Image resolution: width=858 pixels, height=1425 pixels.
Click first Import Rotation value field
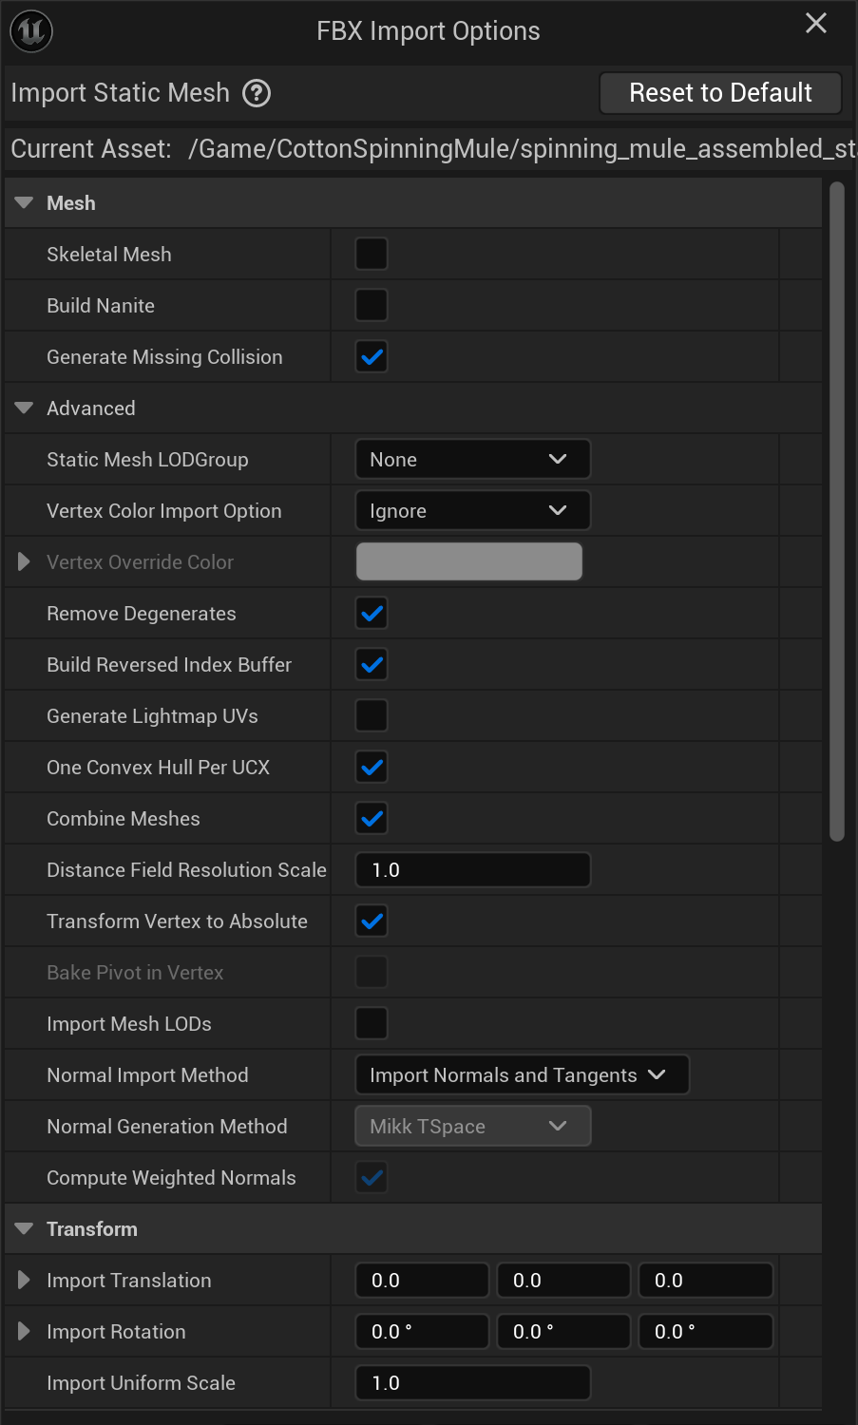423,1332
